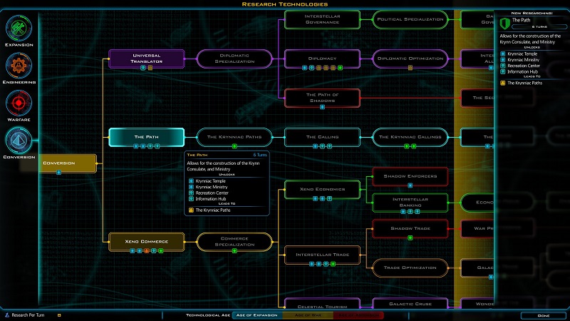Select the Interstellar Trade technology
The width and height of the screenshot is (570, 321).
(322, 255)
